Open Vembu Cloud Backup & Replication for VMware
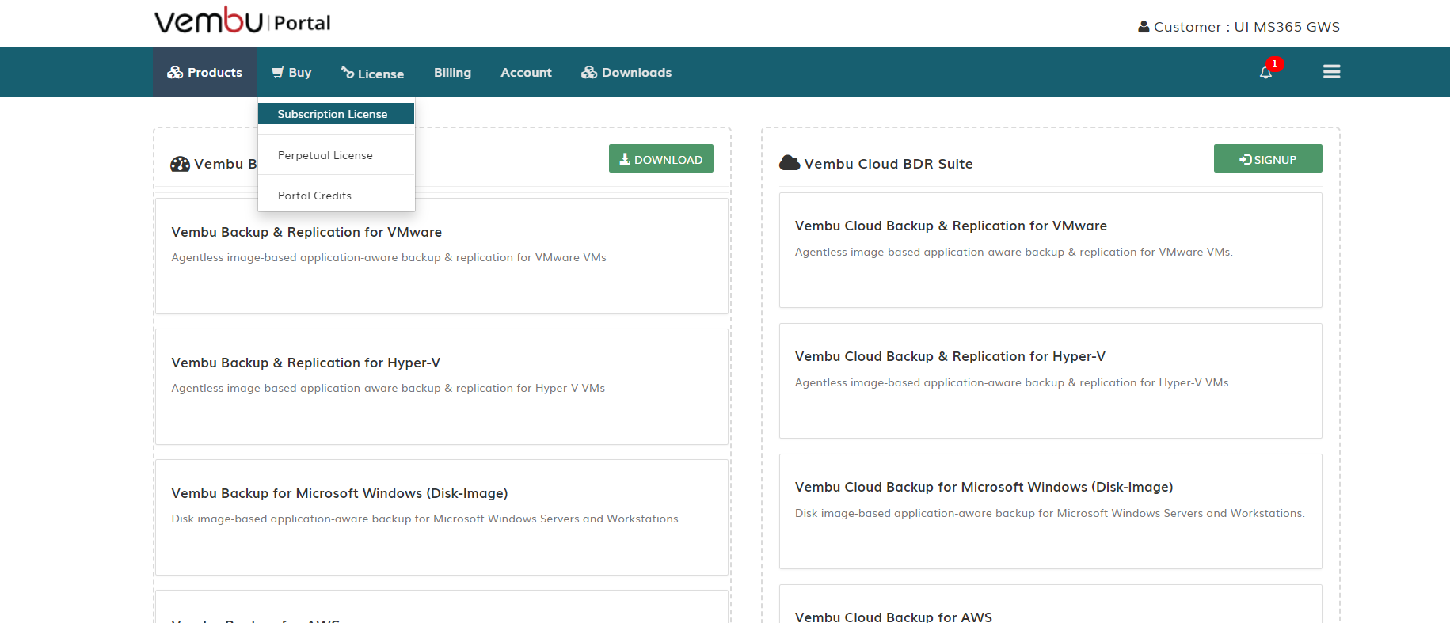The width and height of the screenshot is (1450, 623). click(x=1051, y=250)
